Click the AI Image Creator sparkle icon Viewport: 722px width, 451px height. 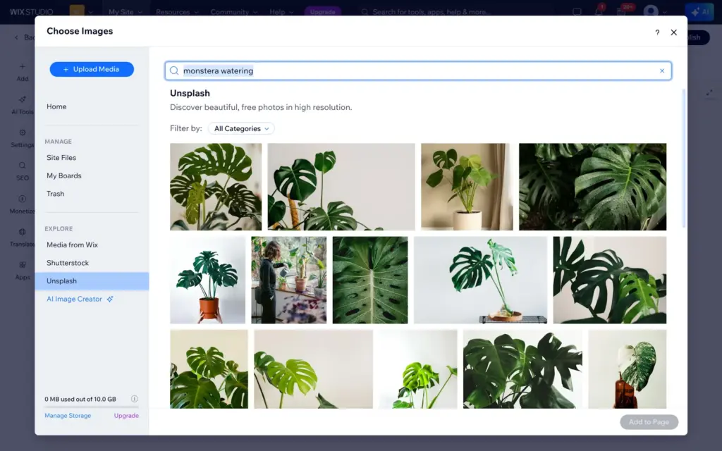coord(110,299)
